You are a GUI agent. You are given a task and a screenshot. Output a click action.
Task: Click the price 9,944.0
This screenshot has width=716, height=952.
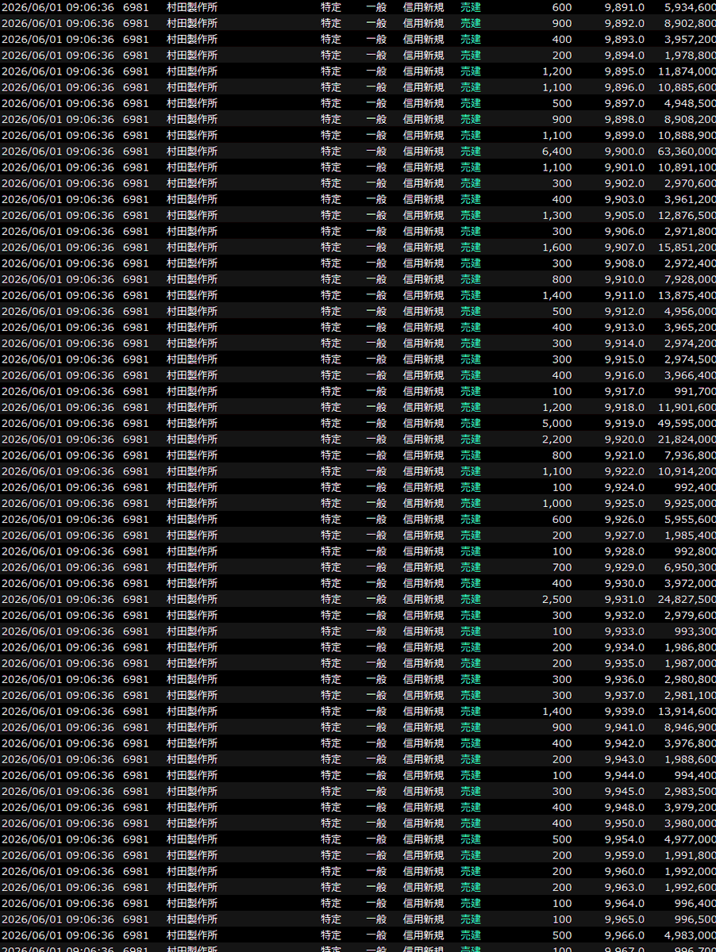pyautogui.click(x=624, y=775)
